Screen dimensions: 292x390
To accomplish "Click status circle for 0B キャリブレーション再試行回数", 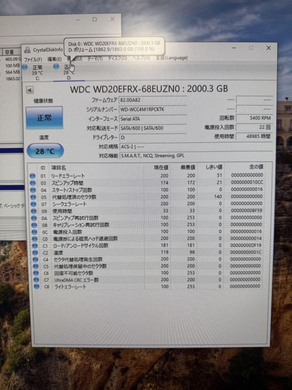I will (x=34, y=225).
